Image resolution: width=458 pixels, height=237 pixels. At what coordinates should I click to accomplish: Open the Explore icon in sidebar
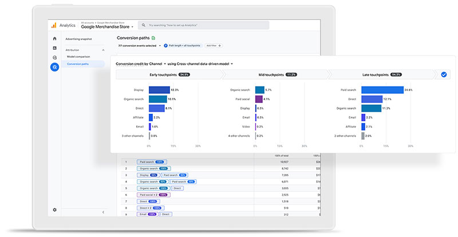coord(54,58)
